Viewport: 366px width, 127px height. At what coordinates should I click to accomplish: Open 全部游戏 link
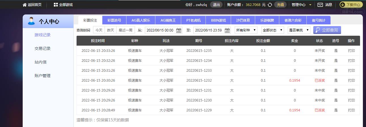point(66,5)
